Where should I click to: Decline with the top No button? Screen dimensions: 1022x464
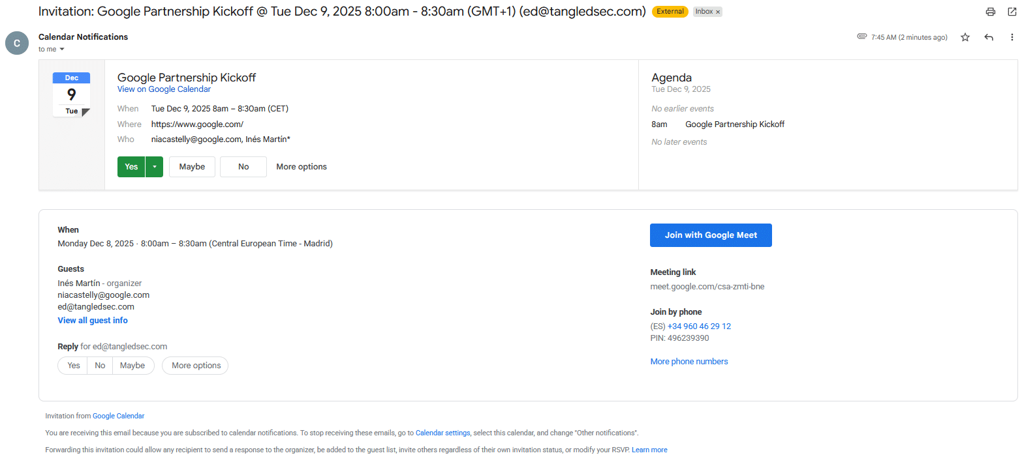point(243,167)
